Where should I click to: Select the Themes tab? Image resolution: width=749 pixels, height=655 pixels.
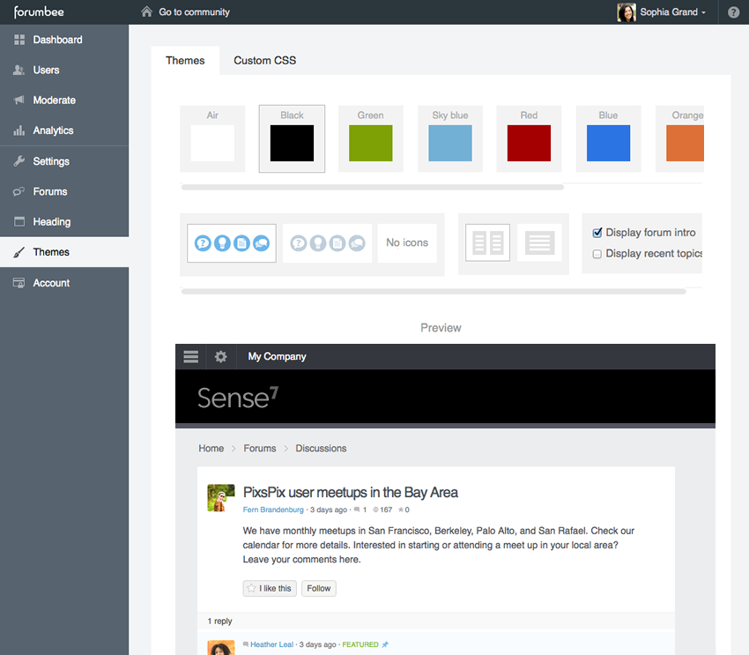185,60
